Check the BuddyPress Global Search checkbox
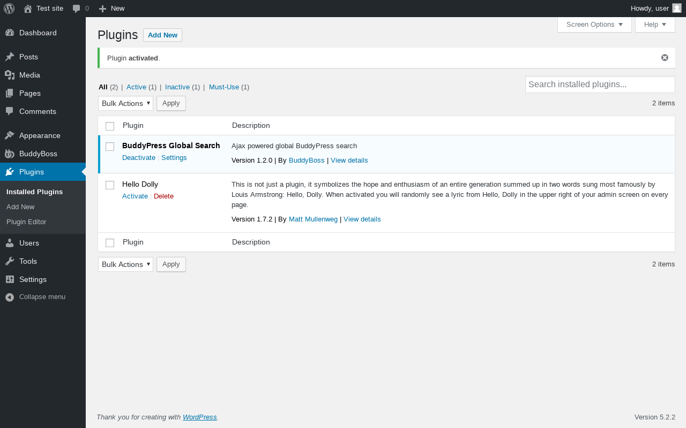The width and height of the screenshot is (686, 428). (110, 147)
